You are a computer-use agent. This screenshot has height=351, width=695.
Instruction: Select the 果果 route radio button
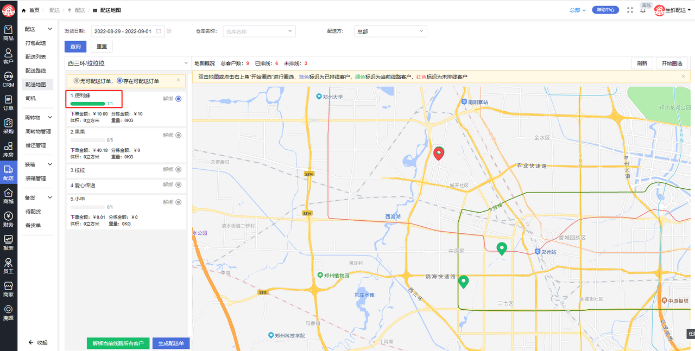178,135
